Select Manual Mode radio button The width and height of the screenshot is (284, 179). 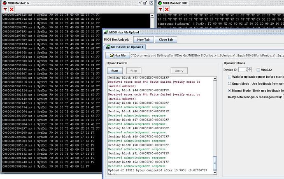(x=230, y=91)
